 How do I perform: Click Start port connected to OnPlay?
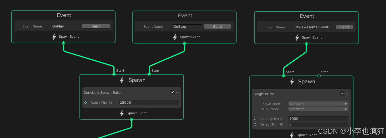(114, 74)
